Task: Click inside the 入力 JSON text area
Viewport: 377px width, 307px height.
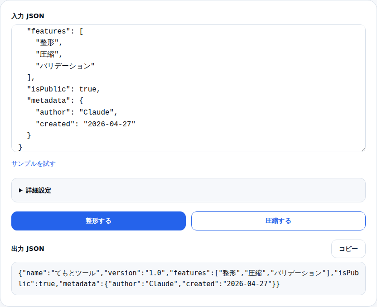Action: (x=188, y=88)
